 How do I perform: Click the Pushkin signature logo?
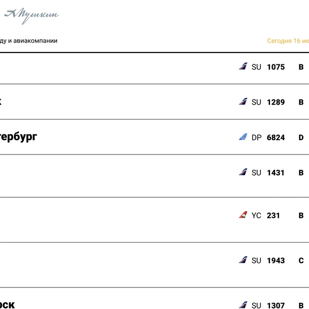tap(31, 16)
